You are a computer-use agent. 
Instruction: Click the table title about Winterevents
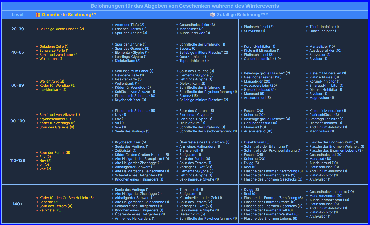185,6
